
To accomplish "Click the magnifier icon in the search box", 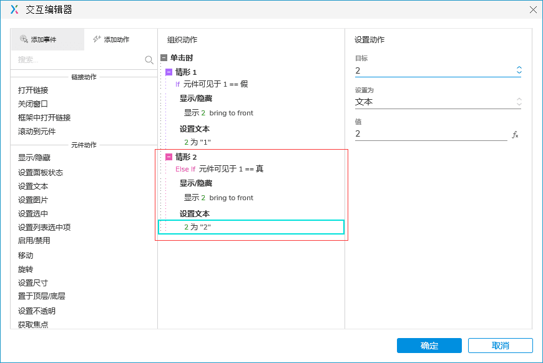I will [x=149, y=59].
